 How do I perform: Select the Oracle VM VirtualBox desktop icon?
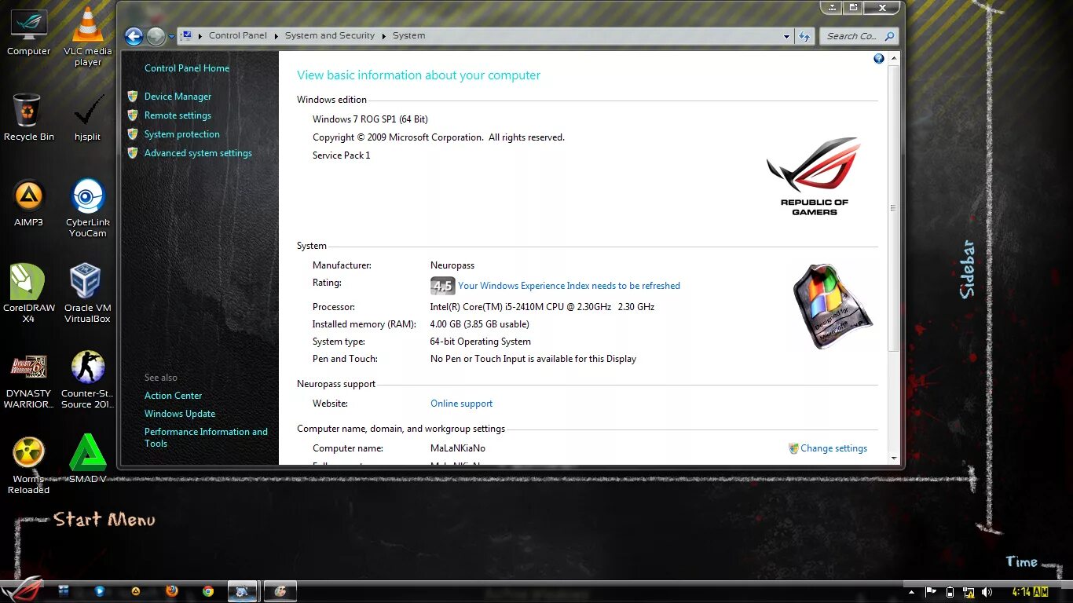(x=87, y=294)
